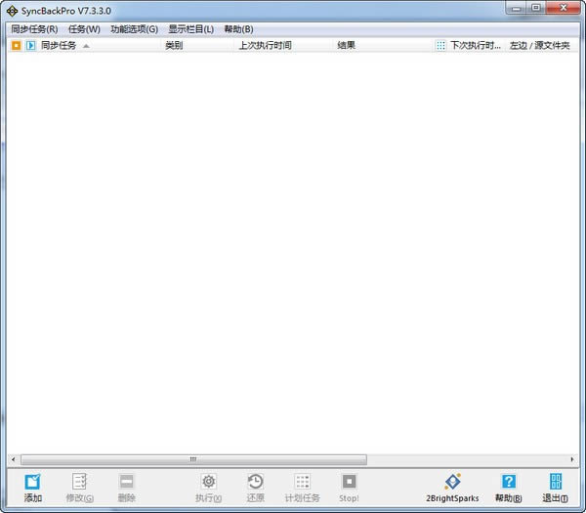Toggle the orange square column header icon
The width and height of the screenshot is (586, 513).
(16, 45)
